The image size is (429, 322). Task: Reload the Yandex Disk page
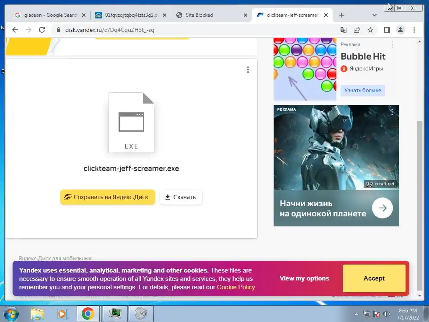[42, 30]
